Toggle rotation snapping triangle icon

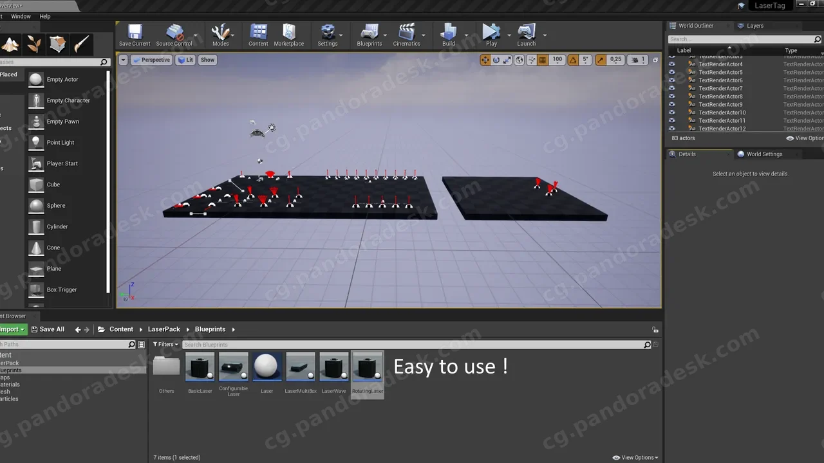pos(572,60)
